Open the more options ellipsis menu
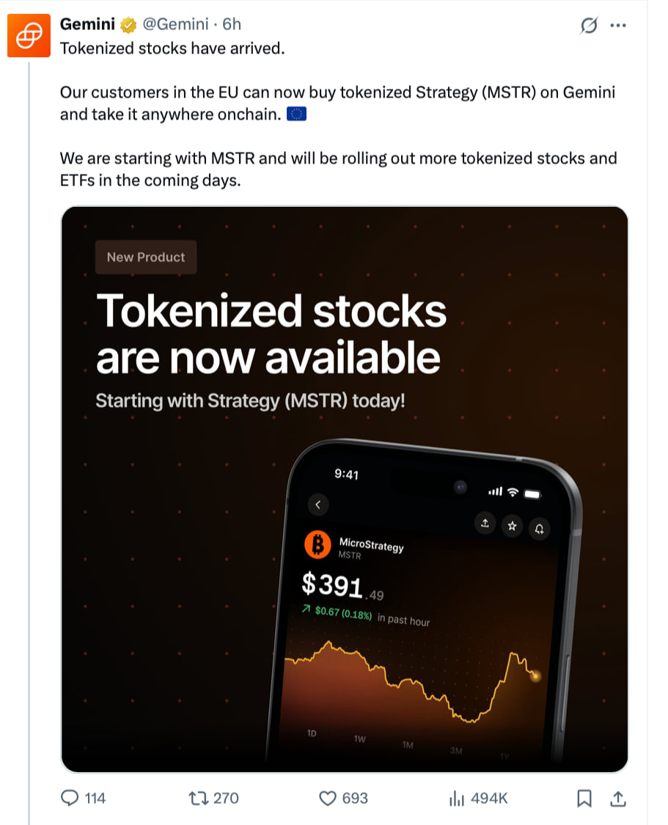Image resolution: width=668 pixels, height=825 pixels. click(x=618, y=25)
